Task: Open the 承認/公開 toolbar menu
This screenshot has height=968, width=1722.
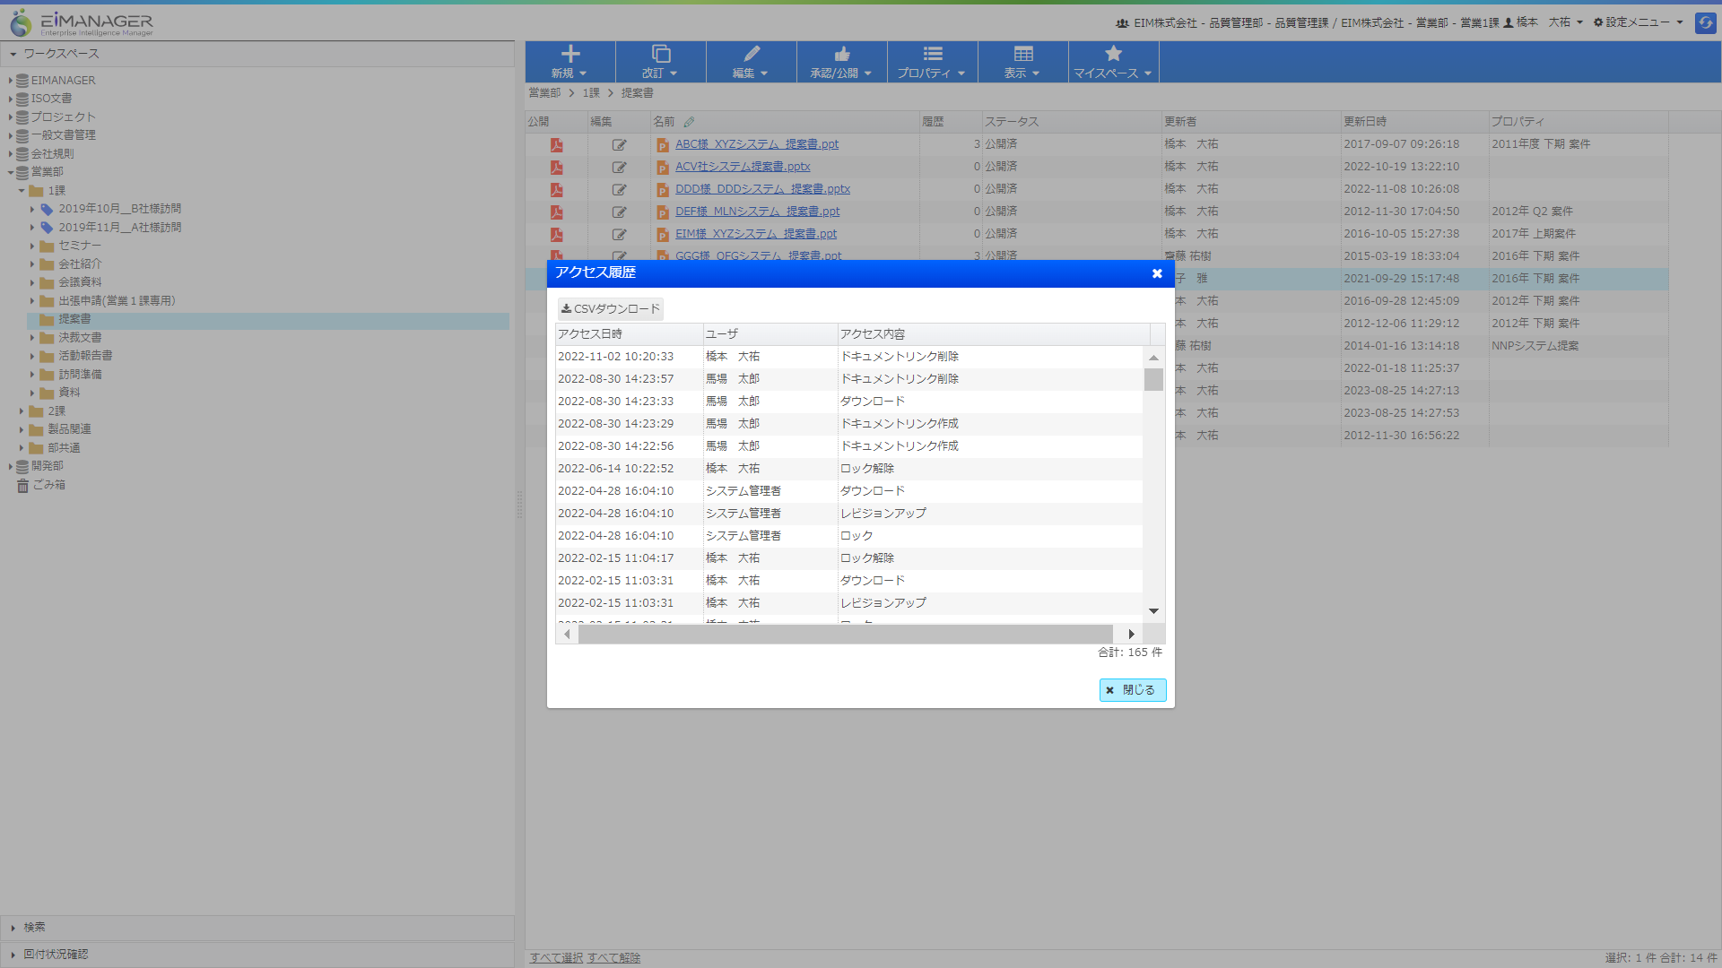Action: (x=841, y=62)
